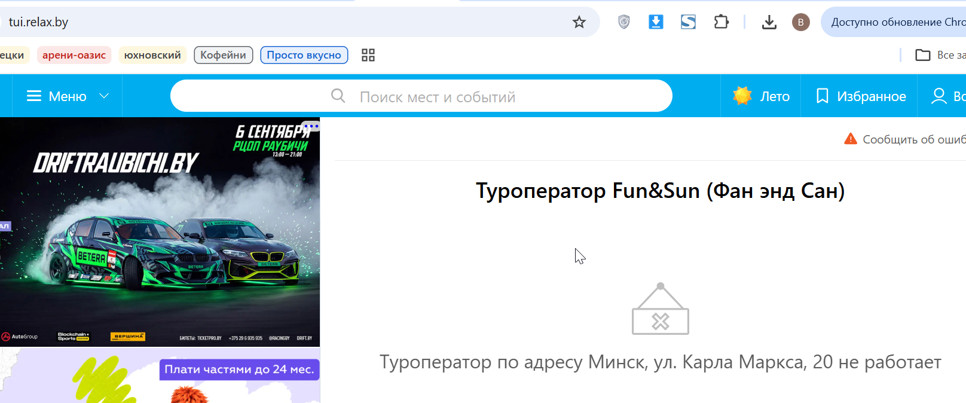The height and width of the screenshot is (403, 966).
Task: Open the Chrome extensions puzzle icon
Action: [x=721, y=22]
